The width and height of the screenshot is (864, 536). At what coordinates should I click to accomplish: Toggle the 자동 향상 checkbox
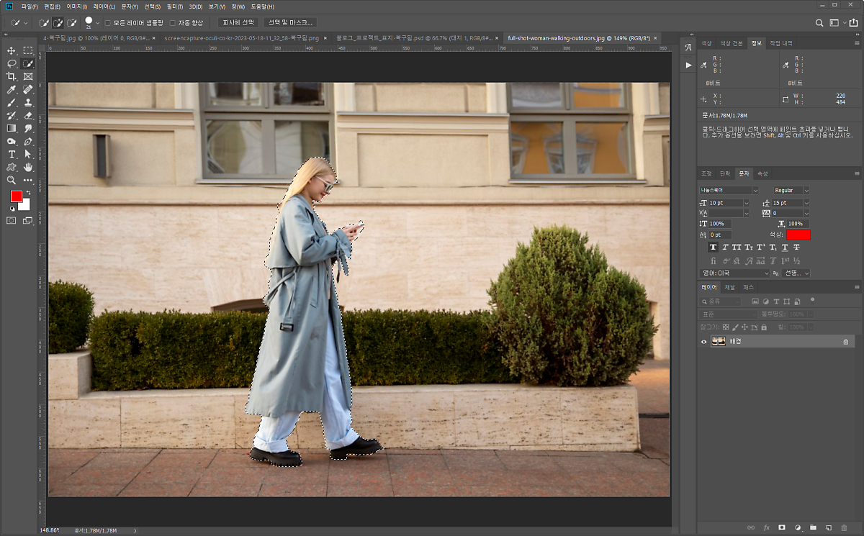(173, 23)
